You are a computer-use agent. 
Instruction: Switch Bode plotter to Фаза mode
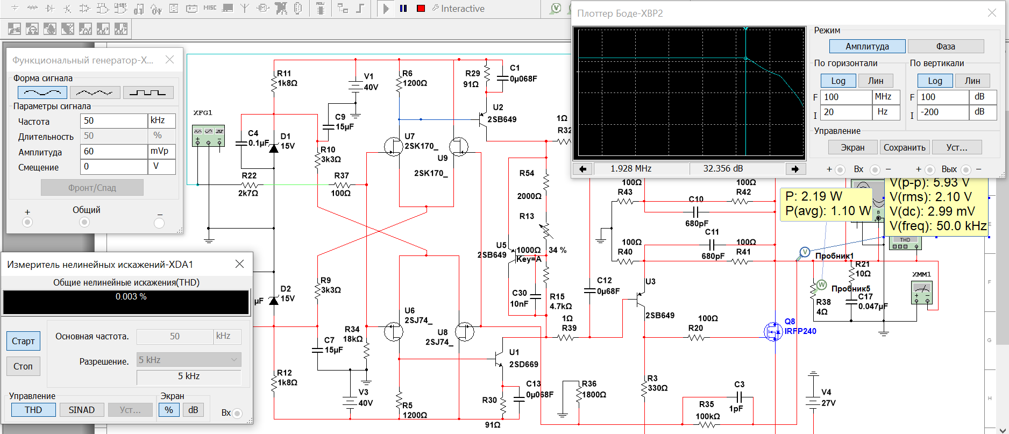click(946, 46)
